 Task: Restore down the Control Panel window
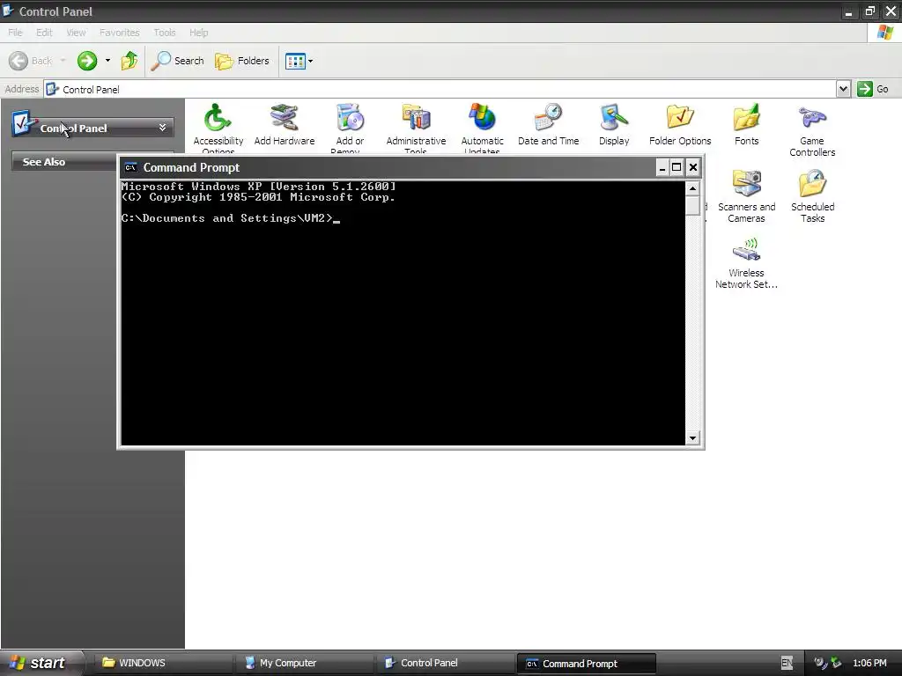pyautogui.click(x=869, y=11)
